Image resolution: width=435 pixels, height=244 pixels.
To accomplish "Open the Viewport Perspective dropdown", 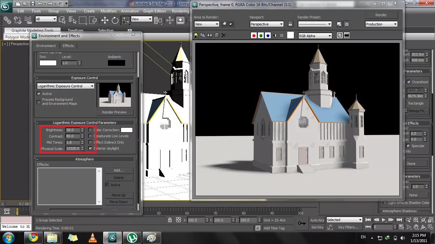I will (x=267, y=24).
